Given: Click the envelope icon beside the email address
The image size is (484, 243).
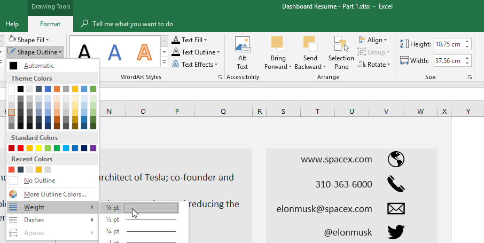Looking at the screenshot, I should point(396,209).
